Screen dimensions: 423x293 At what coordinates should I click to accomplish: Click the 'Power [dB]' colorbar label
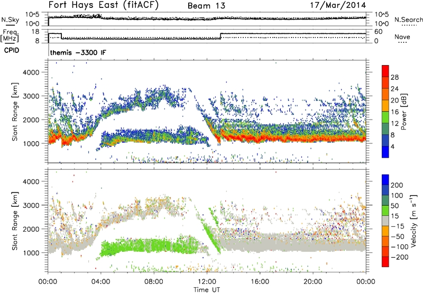tap(403, 112)
